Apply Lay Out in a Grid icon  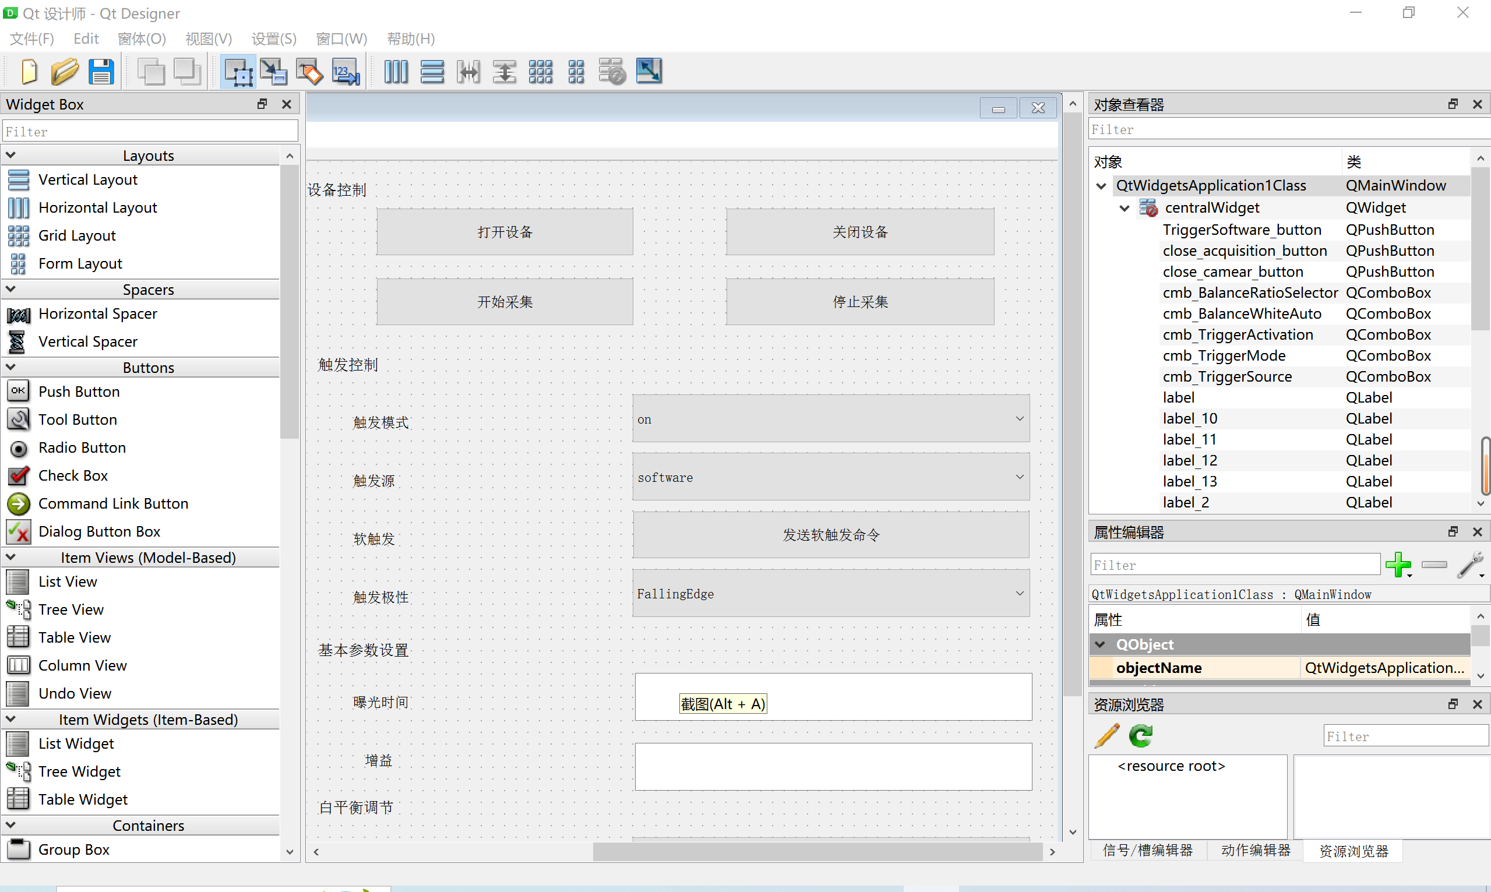coord(540,72)
